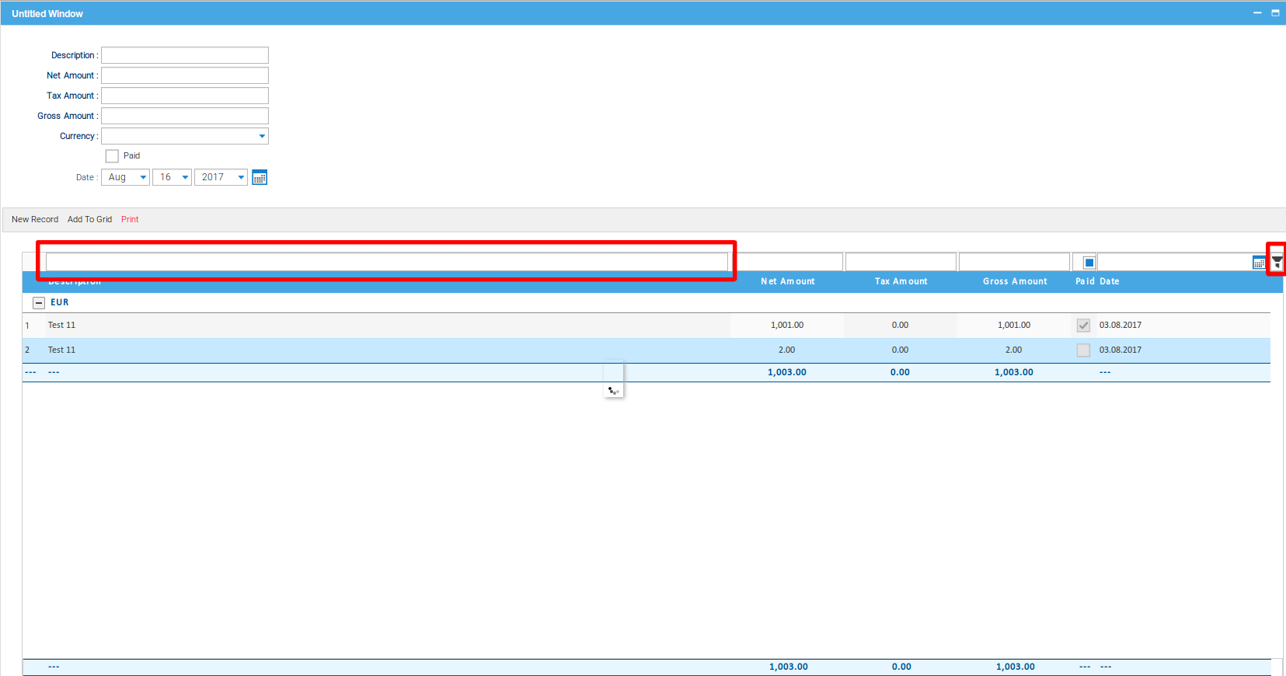
Task: Click the Date column header
Action: coord(1110,281)
